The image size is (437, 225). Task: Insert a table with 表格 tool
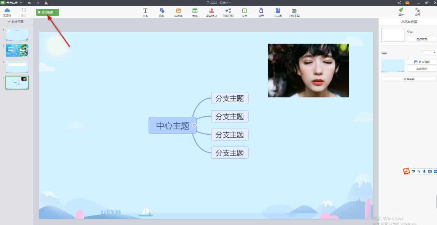point(195,13)
